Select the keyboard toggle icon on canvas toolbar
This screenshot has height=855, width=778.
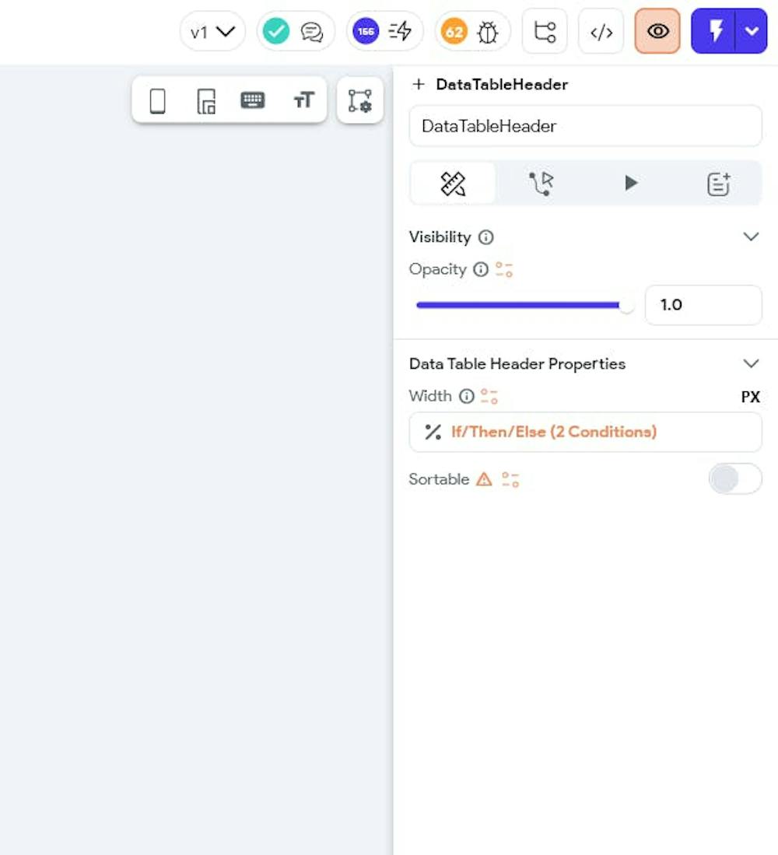pos(252,100)
